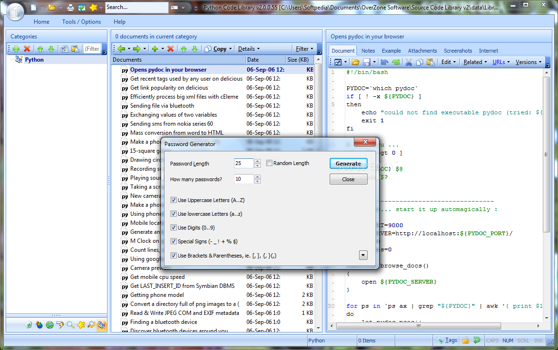Click the paste clipboard icon in editor toolbar

click(x=430, y=63)
